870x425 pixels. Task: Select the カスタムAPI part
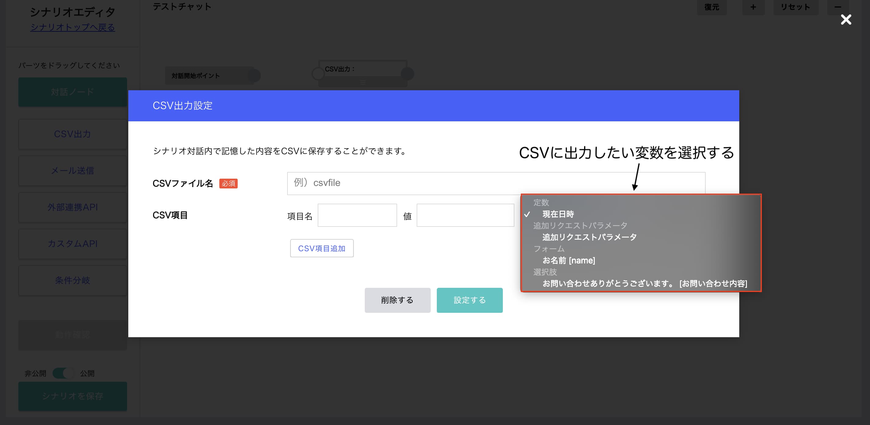point(73,244)
